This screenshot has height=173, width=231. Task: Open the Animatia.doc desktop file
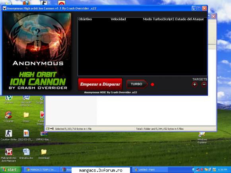[26, 154]
